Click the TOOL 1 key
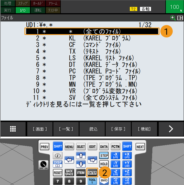This screenshot has height=185, width=184. [92, 181]
